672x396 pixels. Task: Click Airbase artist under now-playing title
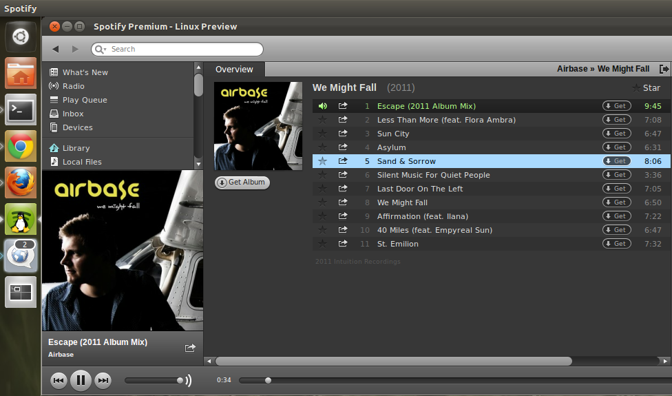click(x=61, y=355)
